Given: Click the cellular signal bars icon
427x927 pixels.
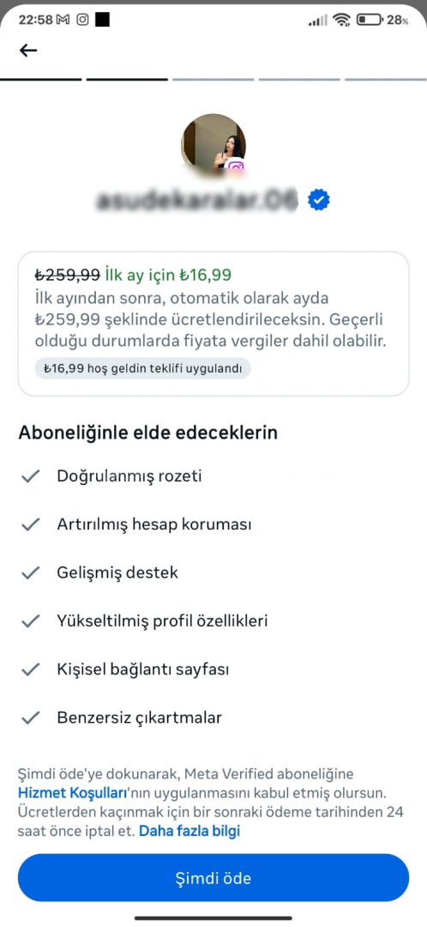Looking at the screenshot, I should pos(318,21).
